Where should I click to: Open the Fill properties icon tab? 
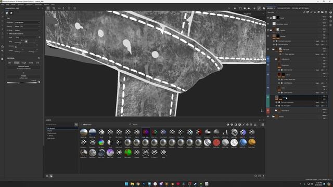click(7, 13)
